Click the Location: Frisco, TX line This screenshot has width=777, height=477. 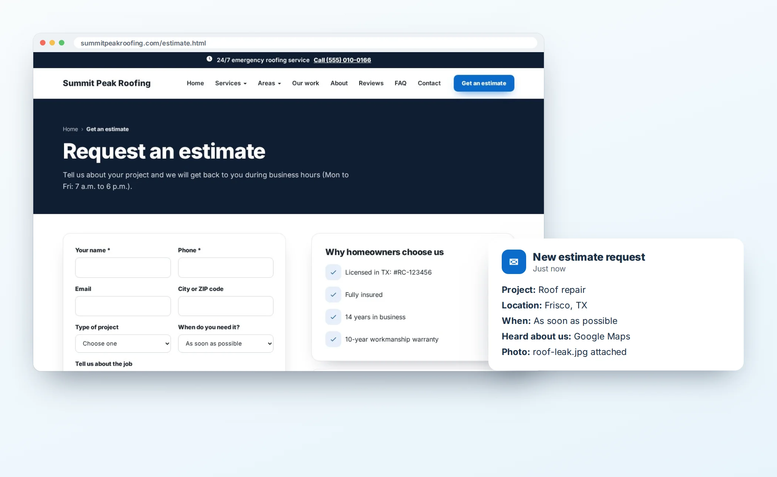(x=544, y=305)
